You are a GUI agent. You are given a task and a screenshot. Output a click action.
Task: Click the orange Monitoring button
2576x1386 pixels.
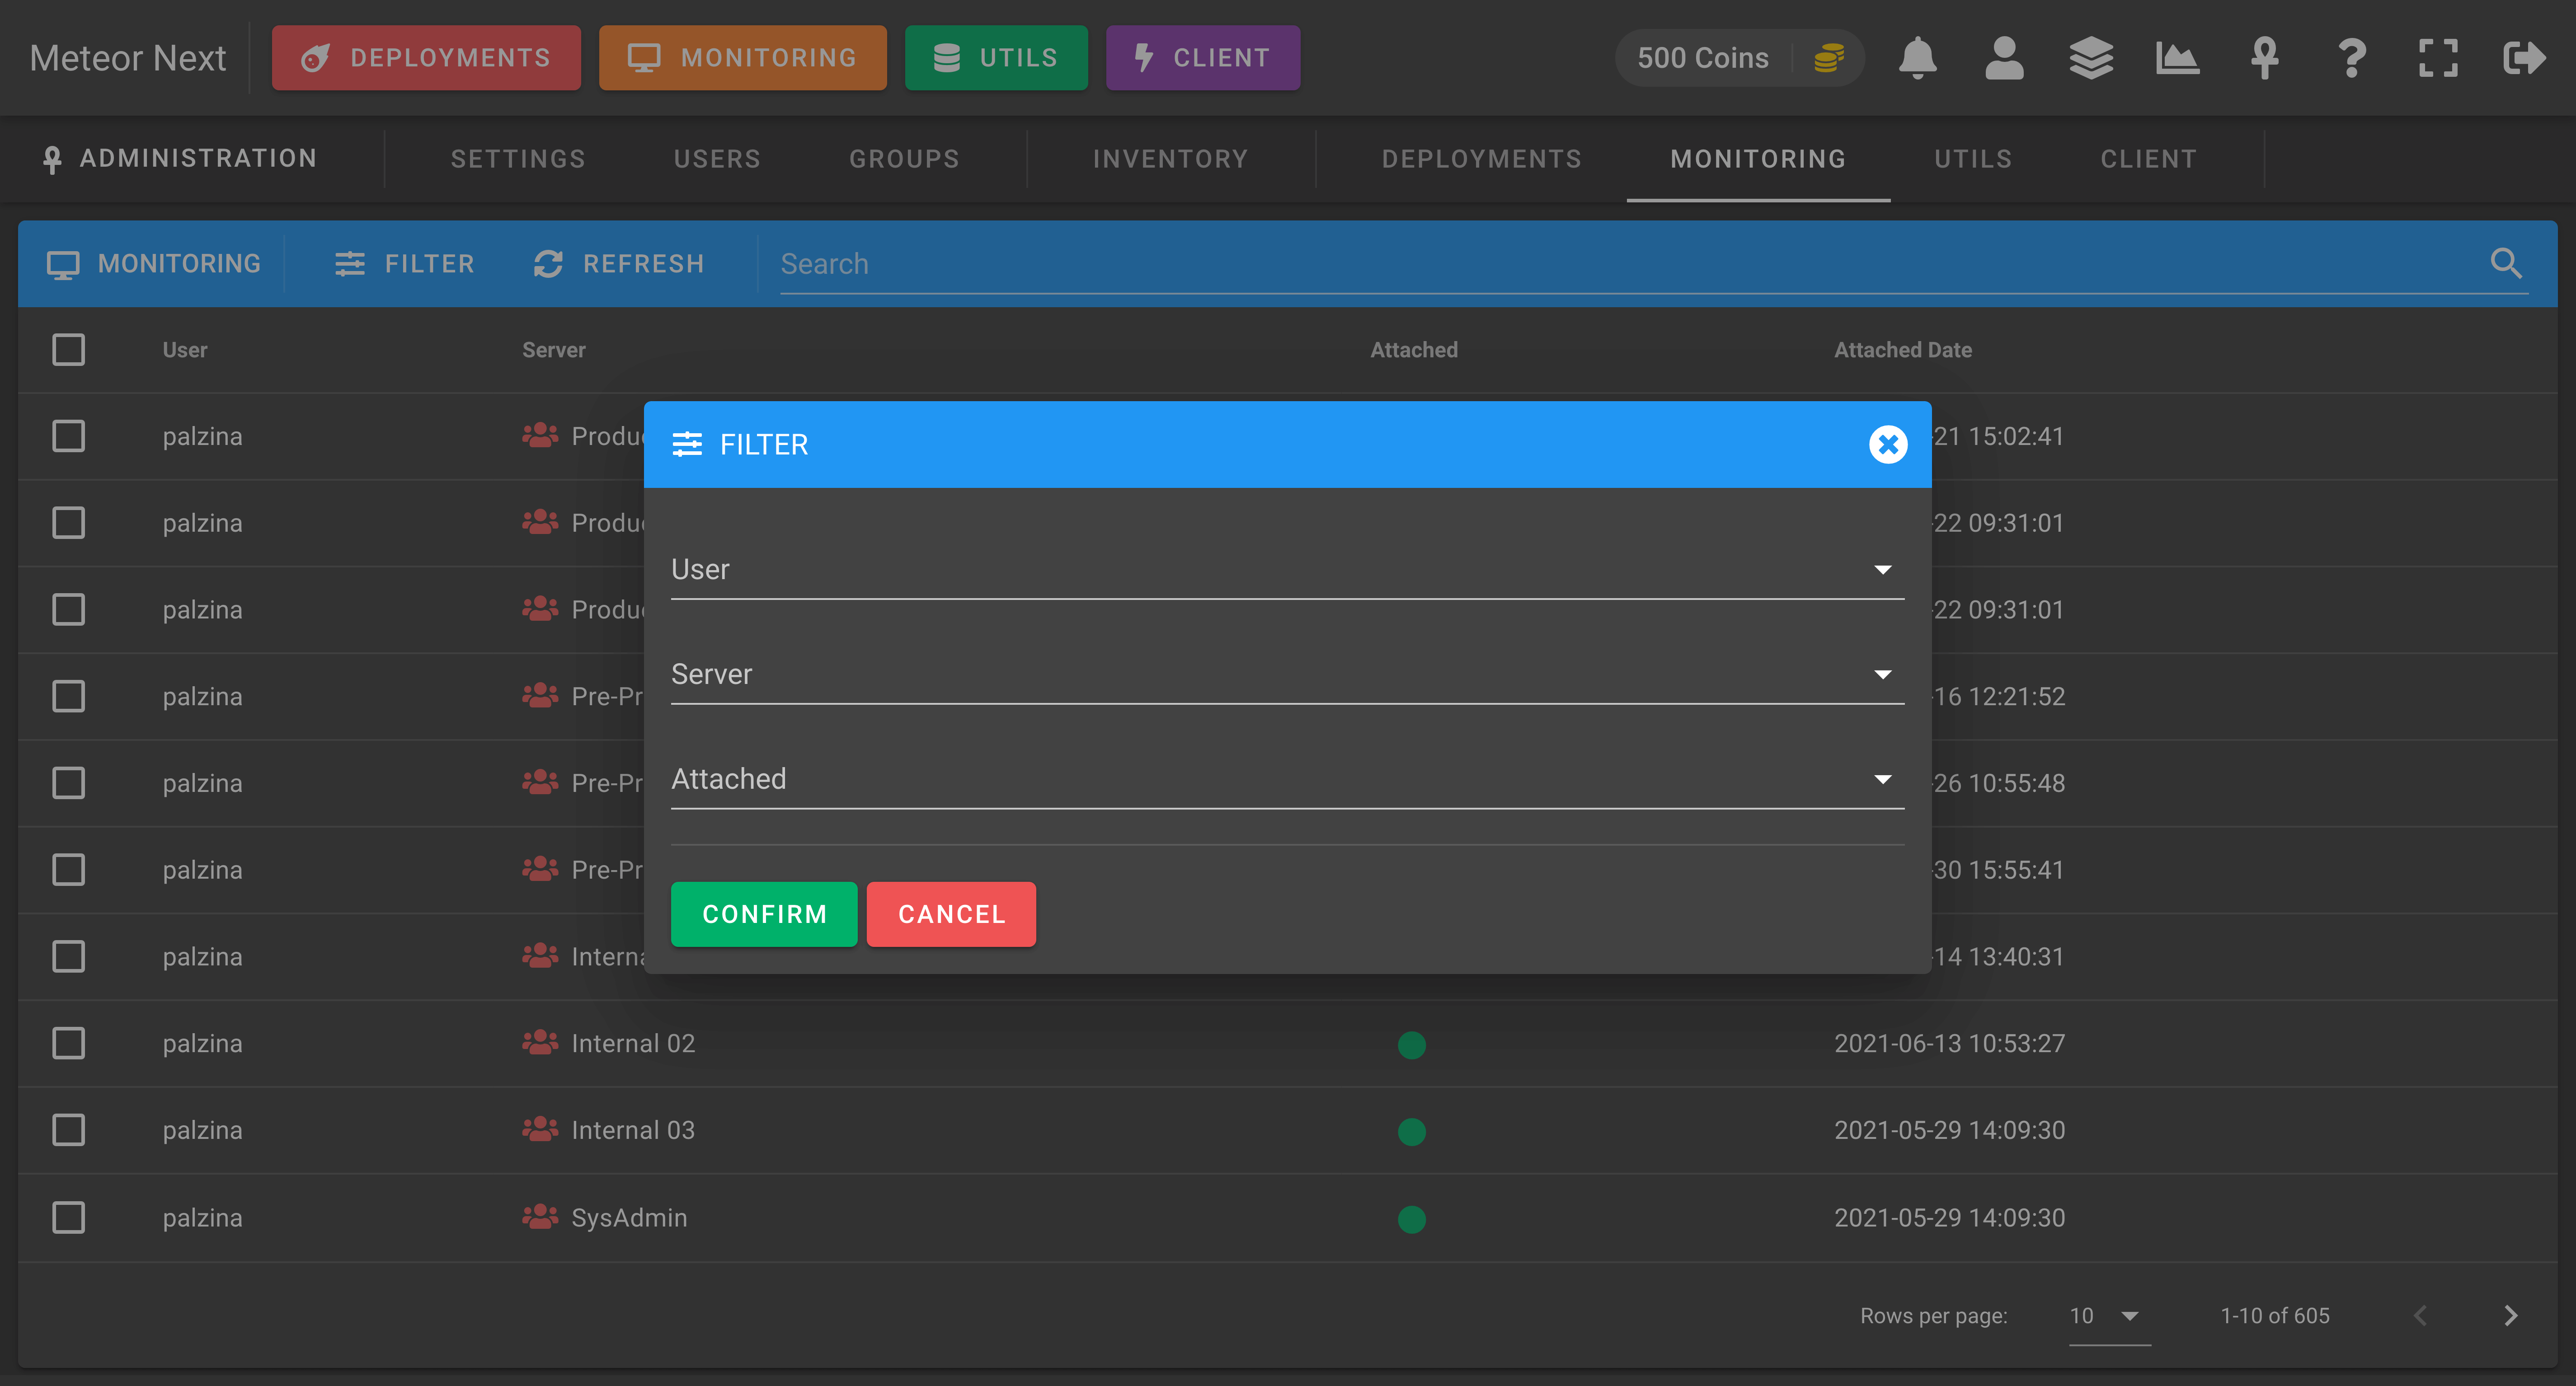point(742,58)
